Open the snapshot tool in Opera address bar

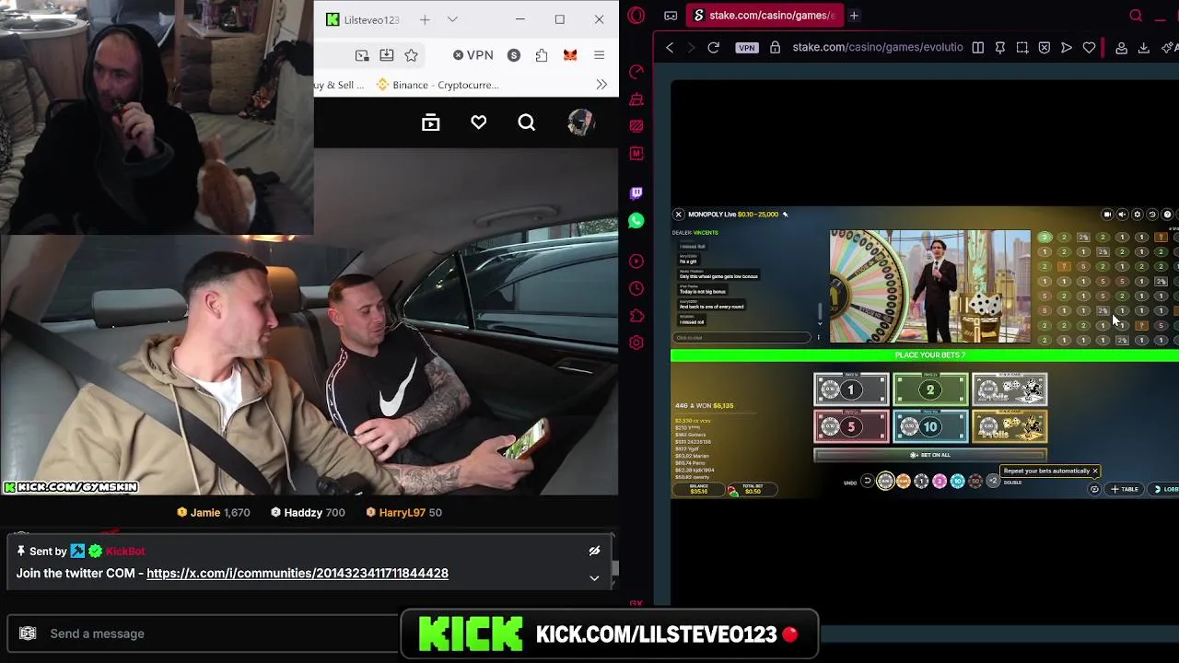pos(1022,47)
